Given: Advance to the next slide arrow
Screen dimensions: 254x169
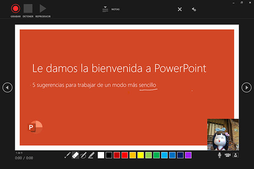Looking at the screenshot, I should (x=246, y=87).
